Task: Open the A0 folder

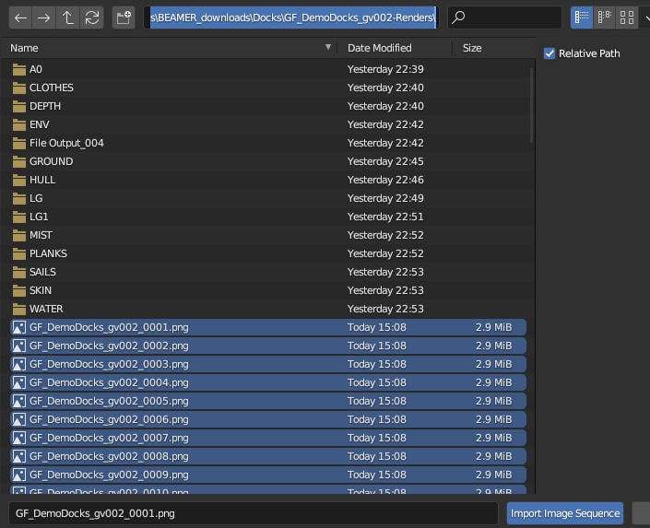Action: click(x=268, y=69)
